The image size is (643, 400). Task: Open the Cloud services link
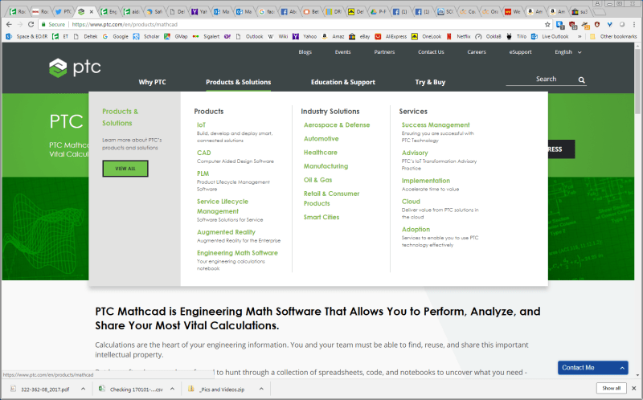click(411, 202)
